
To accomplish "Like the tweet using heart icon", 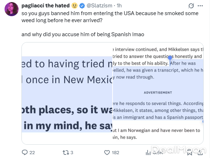I will (107, 152).
